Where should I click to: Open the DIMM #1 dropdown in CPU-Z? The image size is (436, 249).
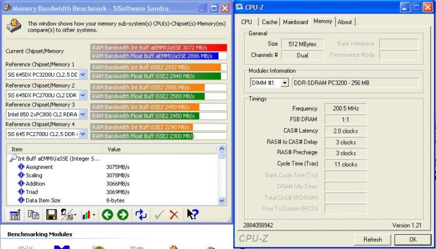tap(284, 83)
